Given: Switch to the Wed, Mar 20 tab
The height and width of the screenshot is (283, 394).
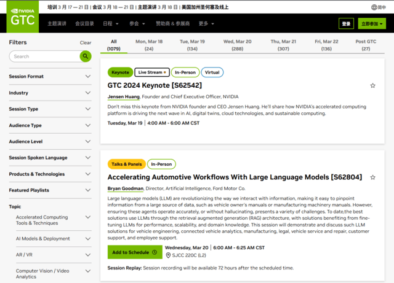Looking at the screenshot, I should tap(237, 45).
